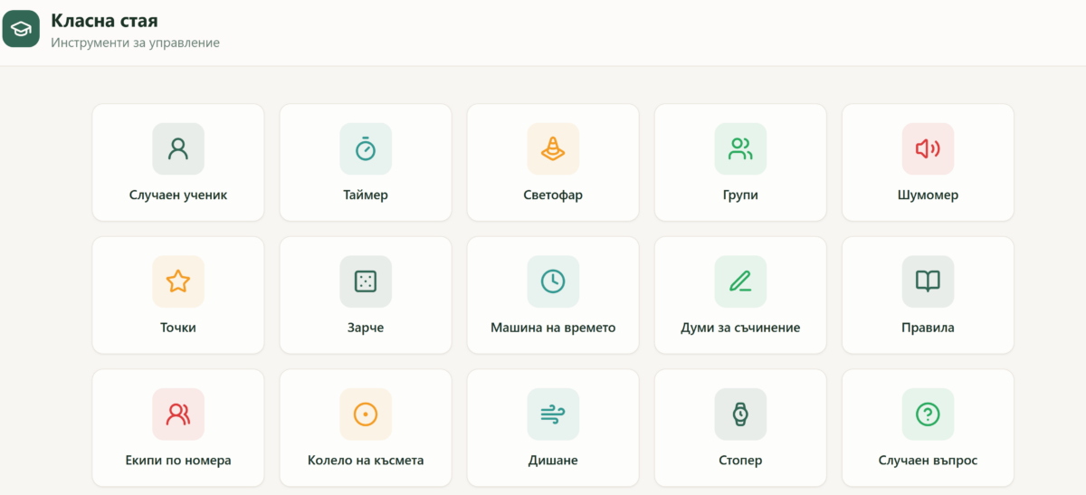Click the Думи за съчинение pencil icon
Viewport: 1086px width, 495px height.
coord(740,281)
